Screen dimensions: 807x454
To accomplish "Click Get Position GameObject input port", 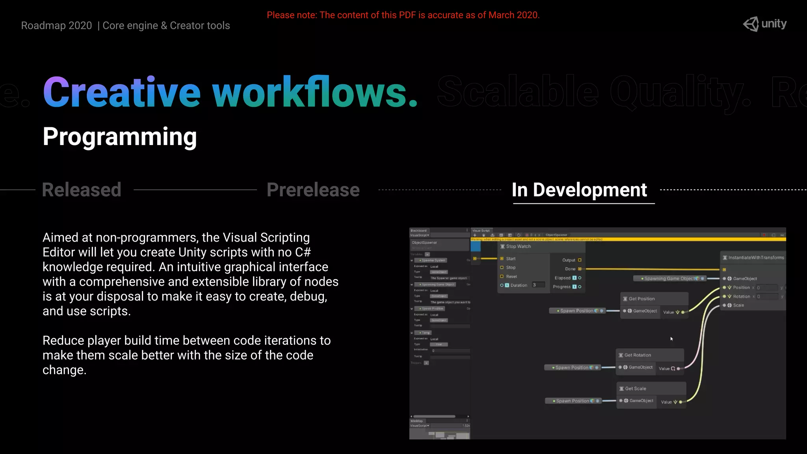I will [625, 311].
